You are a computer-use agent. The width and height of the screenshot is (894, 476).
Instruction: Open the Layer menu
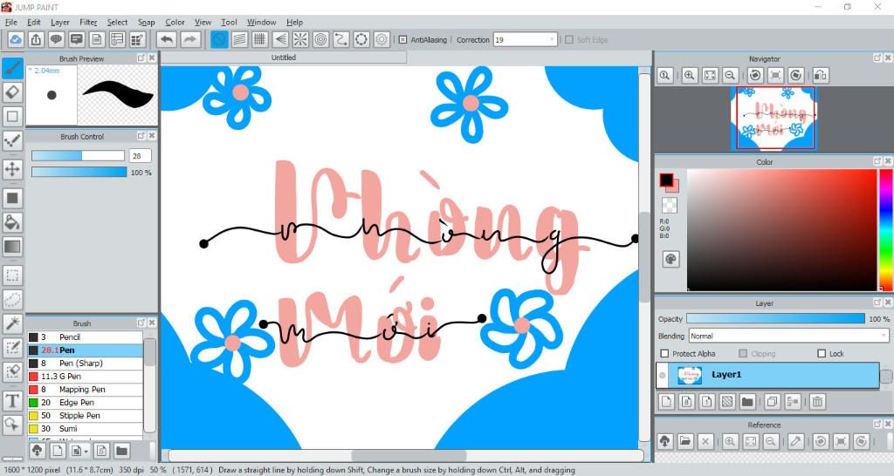click(60, 22)
